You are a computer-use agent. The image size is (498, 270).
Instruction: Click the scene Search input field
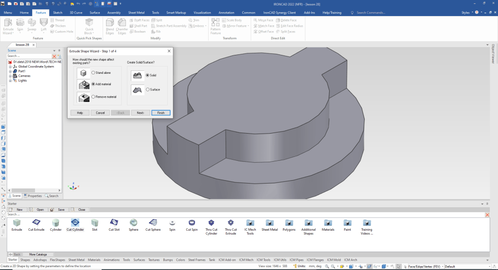click(x=28, y=56)
